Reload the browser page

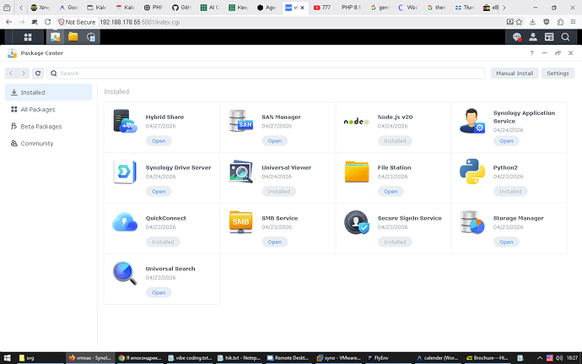point(47,22)
